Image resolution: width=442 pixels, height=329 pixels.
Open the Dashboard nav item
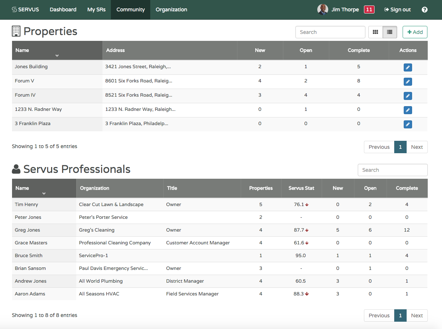pos(63,10)
